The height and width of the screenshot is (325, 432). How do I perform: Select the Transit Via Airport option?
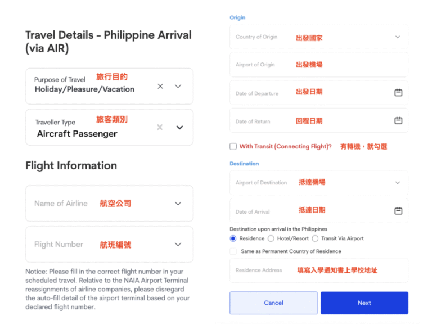[315, 238]
